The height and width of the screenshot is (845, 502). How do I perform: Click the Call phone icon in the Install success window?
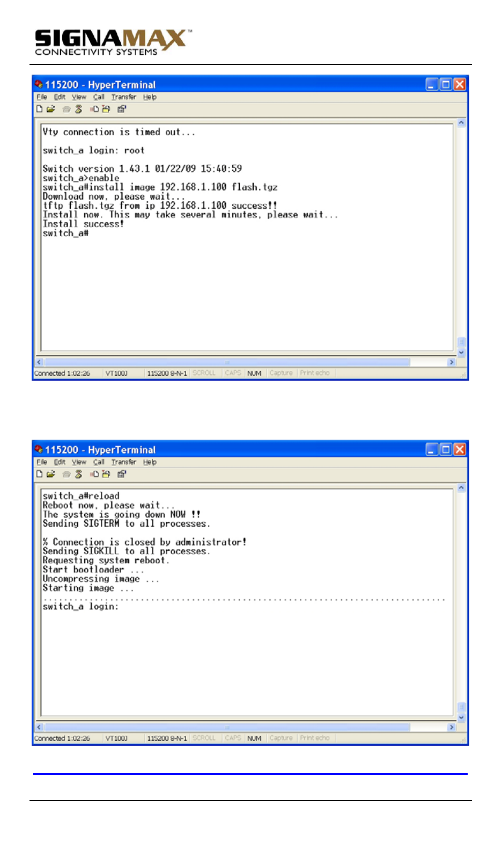(67, 109)
